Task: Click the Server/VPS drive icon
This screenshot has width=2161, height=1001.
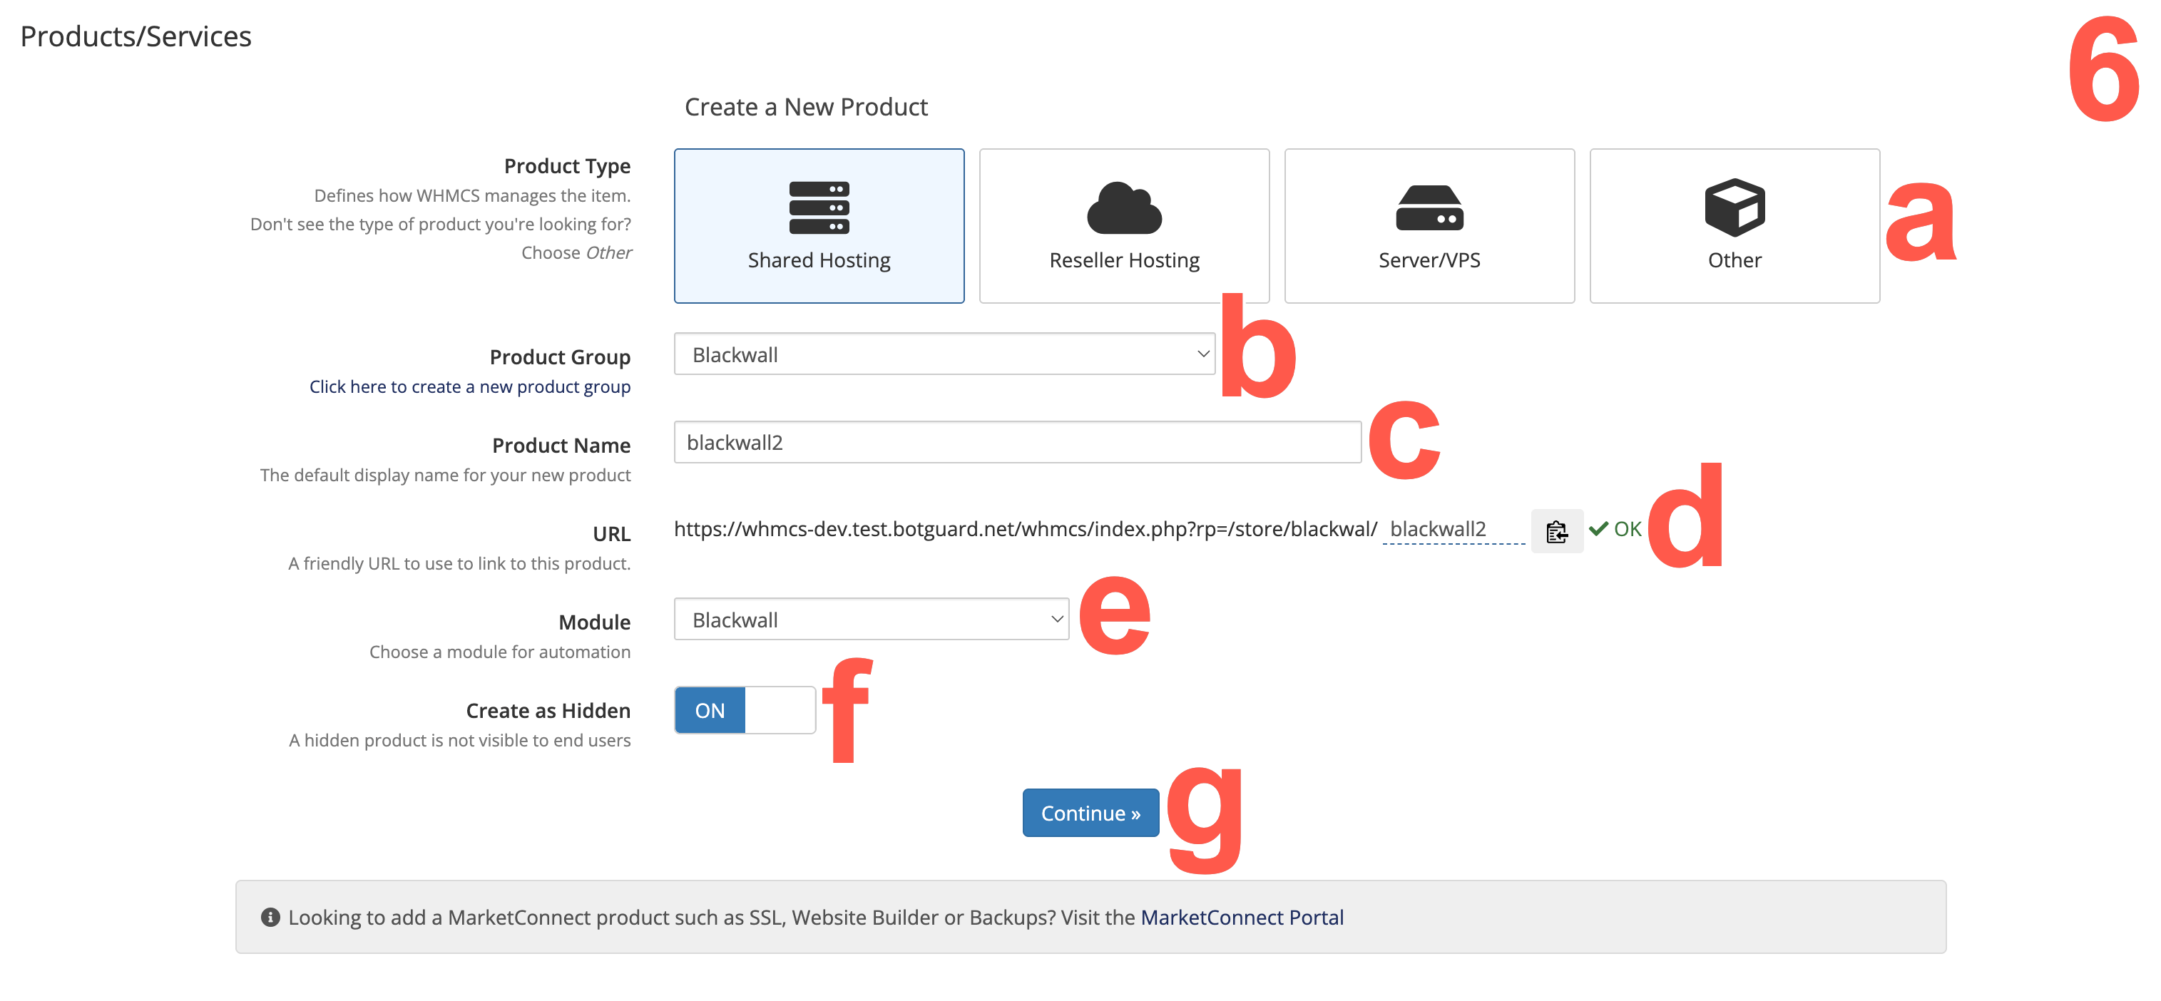Action: pyautogui.click(x=1429, y=208)
